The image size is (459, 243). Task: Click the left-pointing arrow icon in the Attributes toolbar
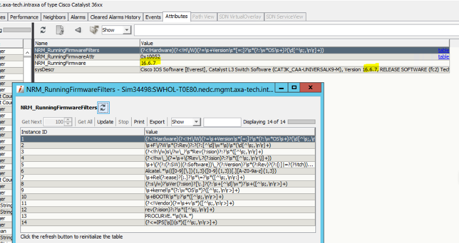[x=78, y=30]
